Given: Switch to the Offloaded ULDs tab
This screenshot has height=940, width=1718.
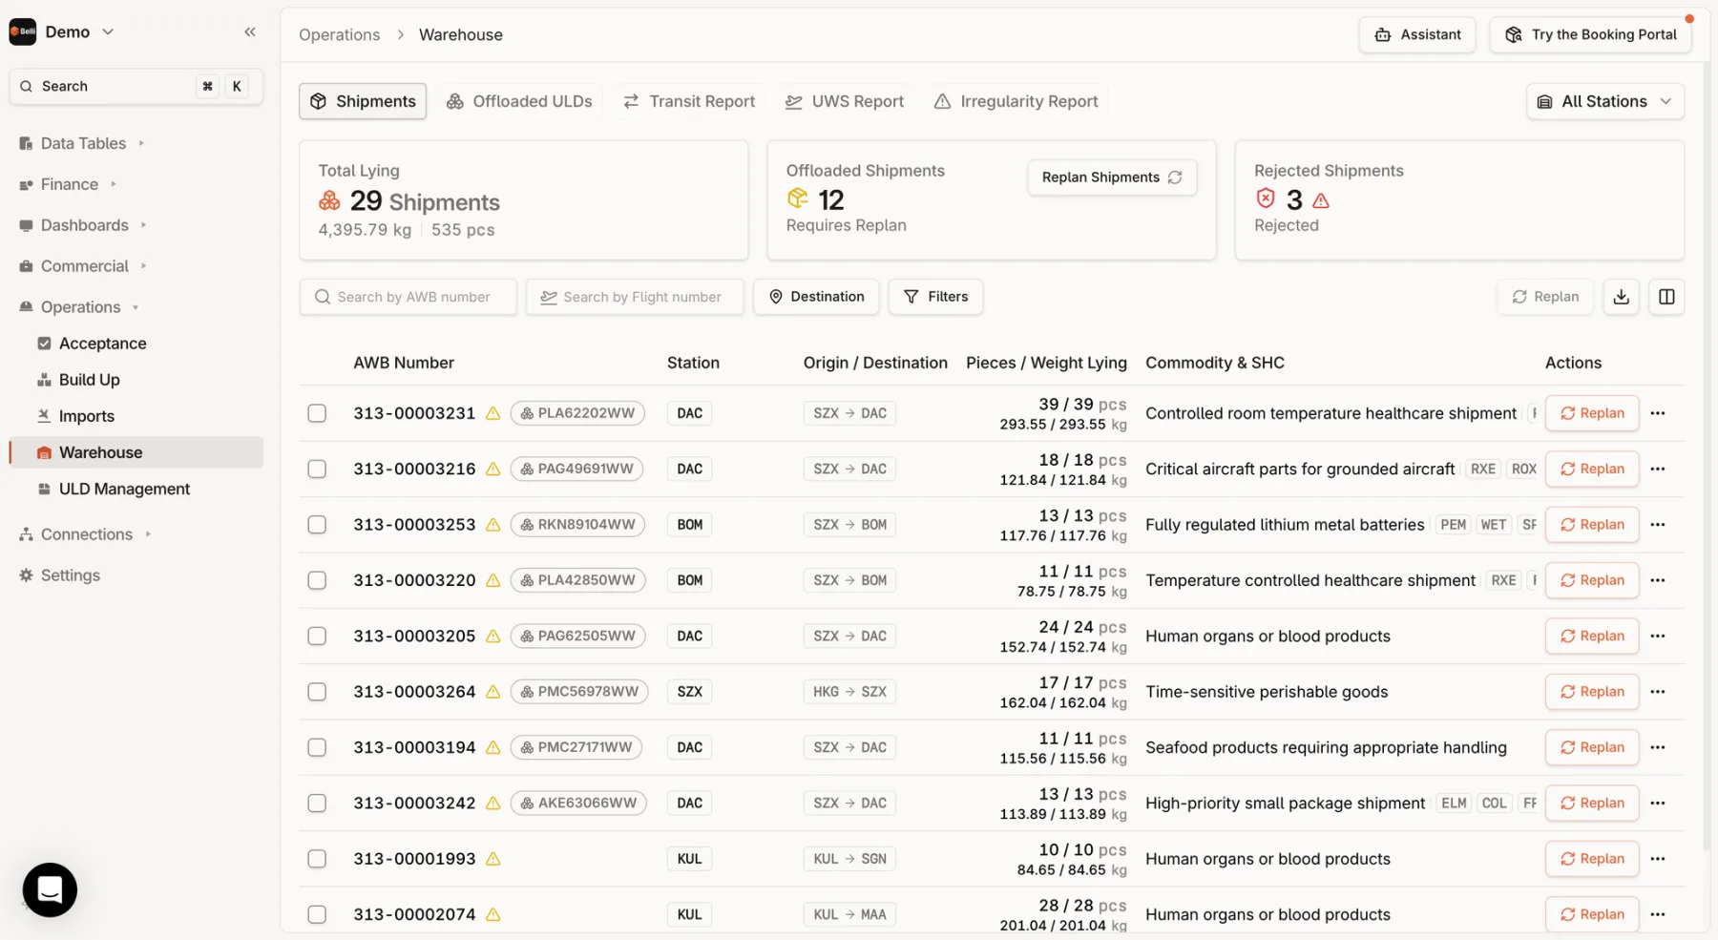Looking at the screenshot, I should pyautogui.click(x=519, y=101).
